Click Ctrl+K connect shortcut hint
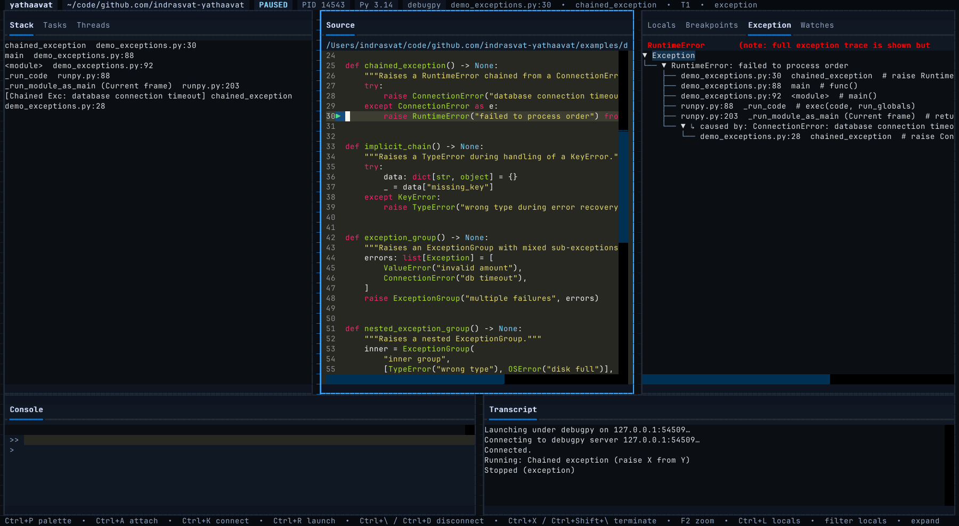The height and width of the screenshot is (526, 959). pos(215,521)
